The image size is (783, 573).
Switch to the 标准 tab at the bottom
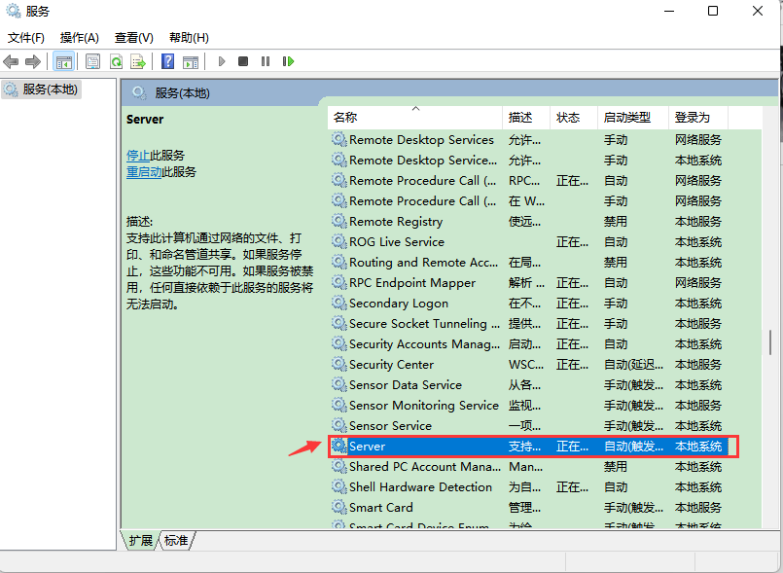click(x=175, y=542)
